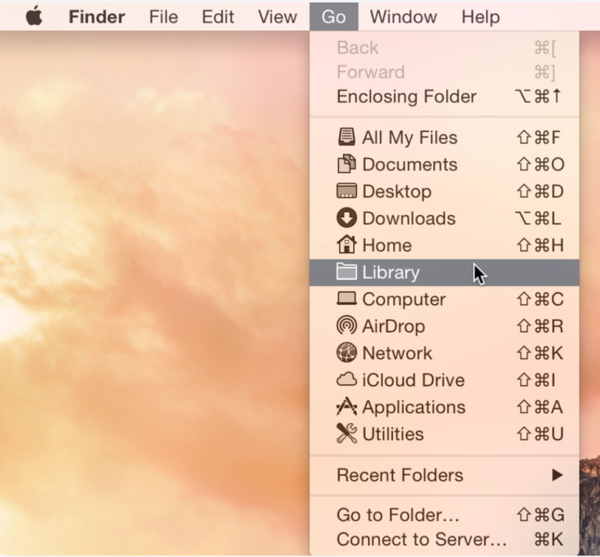This screenshot has height=557, width=600.
Task: Choose Enclosing Folder in Go menu
Action: click(445, 96)
